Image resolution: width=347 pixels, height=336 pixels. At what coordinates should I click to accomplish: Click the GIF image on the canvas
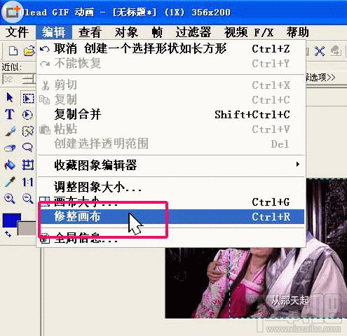(x=256, y=282)
